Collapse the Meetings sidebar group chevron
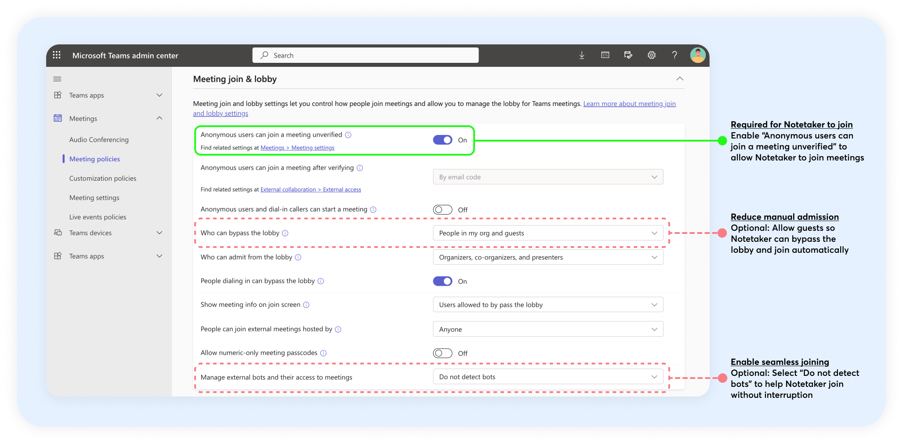The width and height of the screenshot is (903, 444). tap(160, 118)
